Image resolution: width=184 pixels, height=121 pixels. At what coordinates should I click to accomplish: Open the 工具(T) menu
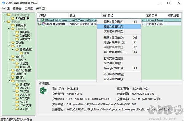tap(29, 9)
